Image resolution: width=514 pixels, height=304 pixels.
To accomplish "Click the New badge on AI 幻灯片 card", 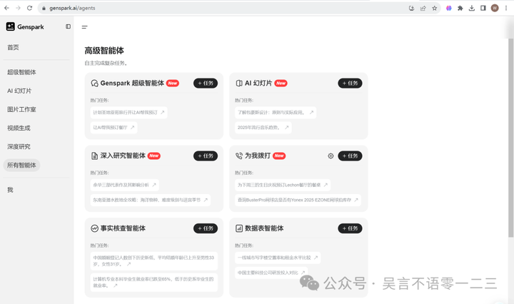I will [281, 83].
